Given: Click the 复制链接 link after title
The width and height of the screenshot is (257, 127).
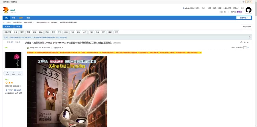Looking at the screenshot, I should click(117, 43).
